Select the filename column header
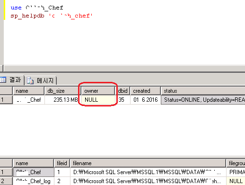This screenshot has width=245, height=185. 148,163
